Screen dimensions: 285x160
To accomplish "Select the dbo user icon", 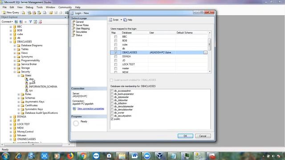I will pos(27,79).
